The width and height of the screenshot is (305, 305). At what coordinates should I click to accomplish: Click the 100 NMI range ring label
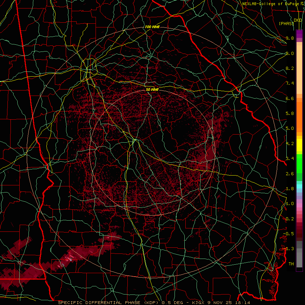coord(152,27)
